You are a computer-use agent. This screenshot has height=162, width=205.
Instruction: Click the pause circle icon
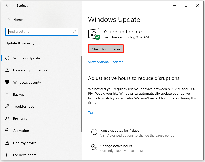click(x=94, y=132)
